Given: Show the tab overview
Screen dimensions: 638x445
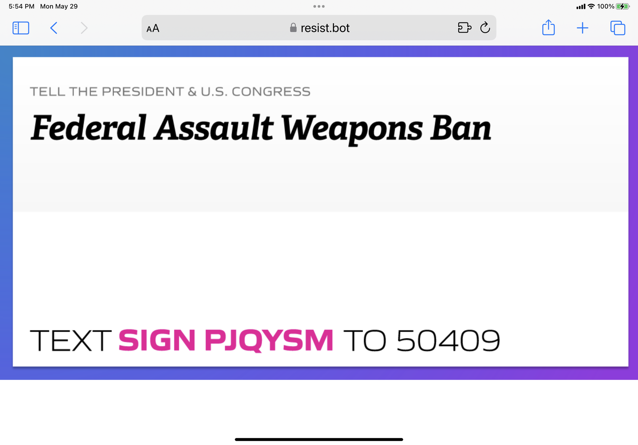Looking at the screenshot, I should tap(618, 28).
